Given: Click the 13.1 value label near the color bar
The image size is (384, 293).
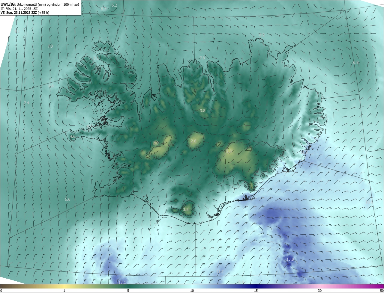Looking at the screenshot, I should click(x=122, y=282).
